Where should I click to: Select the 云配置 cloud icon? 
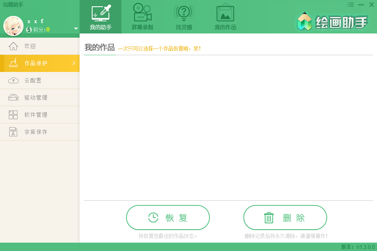pos(13,80)
